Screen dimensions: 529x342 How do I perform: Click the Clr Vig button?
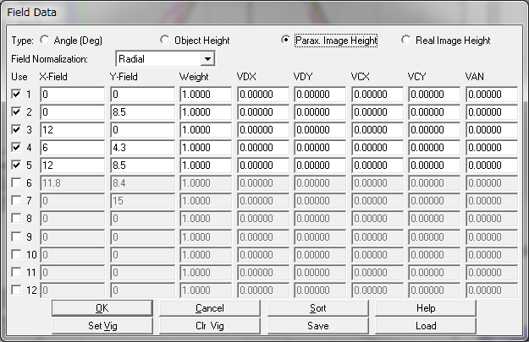point(210,326)
